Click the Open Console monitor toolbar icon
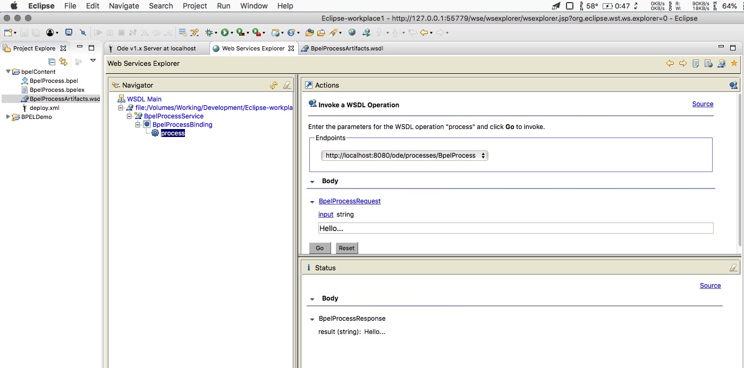This screenshot has width=744, height=368. point(69,32)
